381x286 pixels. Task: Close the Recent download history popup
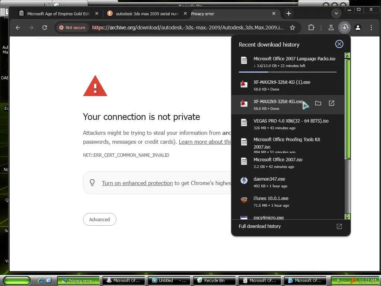[x=339, y=44]
